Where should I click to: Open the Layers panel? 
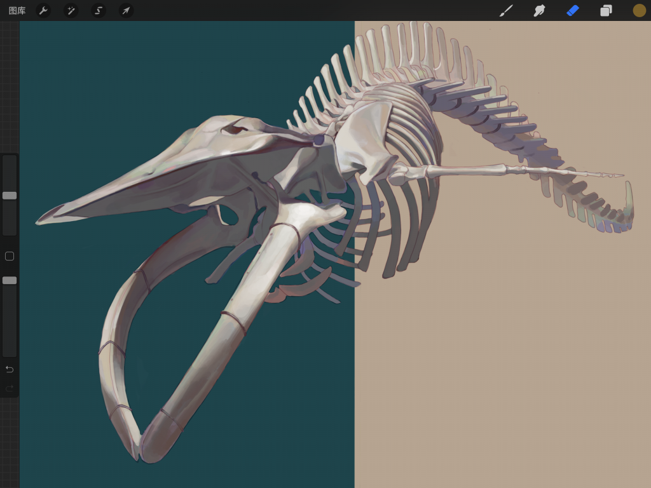click(x=606, y=11)
